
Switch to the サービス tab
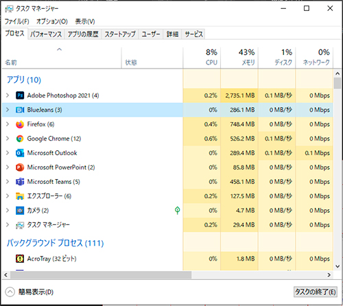pyautogui.click(x=193, y=34)
